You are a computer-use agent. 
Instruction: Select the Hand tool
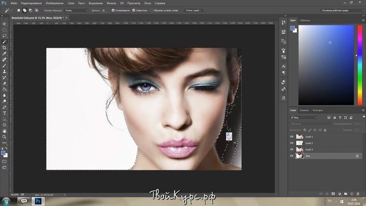(4, 131)
